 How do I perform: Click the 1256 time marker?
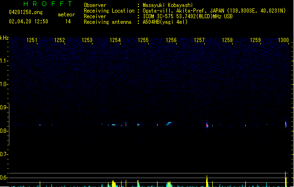[x=171, y=40]
